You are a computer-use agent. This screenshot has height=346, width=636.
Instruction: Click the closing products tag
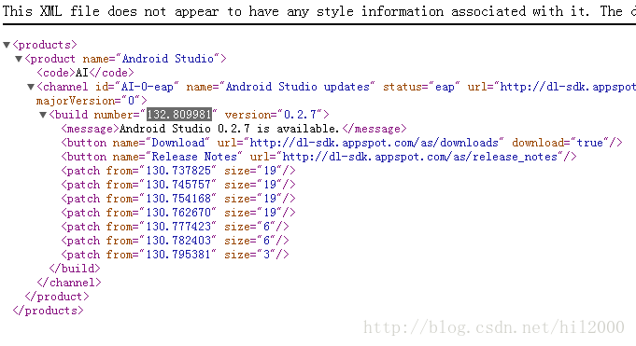48,311
